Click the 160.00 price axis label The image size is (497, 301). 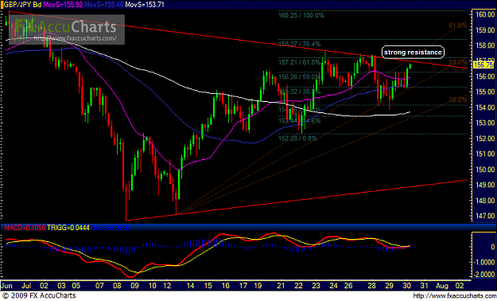click(x=484, y=14)
